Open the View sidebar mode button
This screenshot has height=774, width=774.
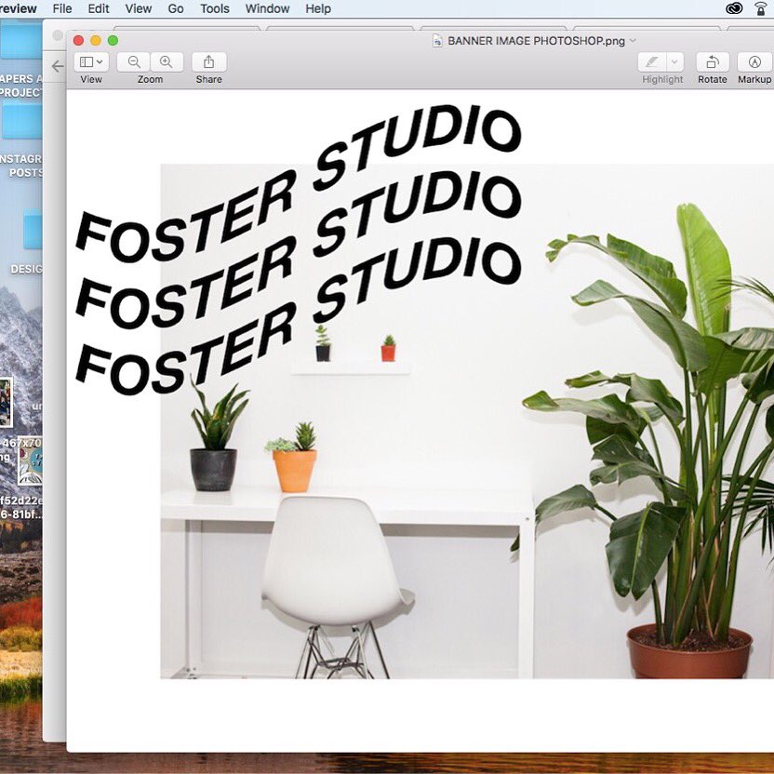91,62
